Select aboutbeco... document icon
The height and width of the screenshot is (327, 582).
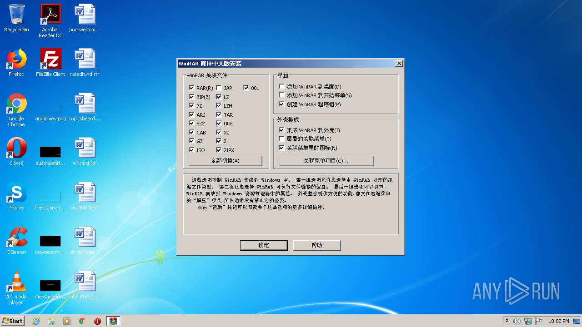point(85,285)
